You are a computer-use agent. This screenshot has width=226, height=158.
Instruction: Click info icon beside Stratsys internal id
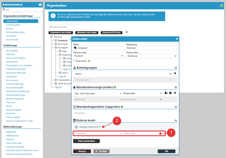76,127
